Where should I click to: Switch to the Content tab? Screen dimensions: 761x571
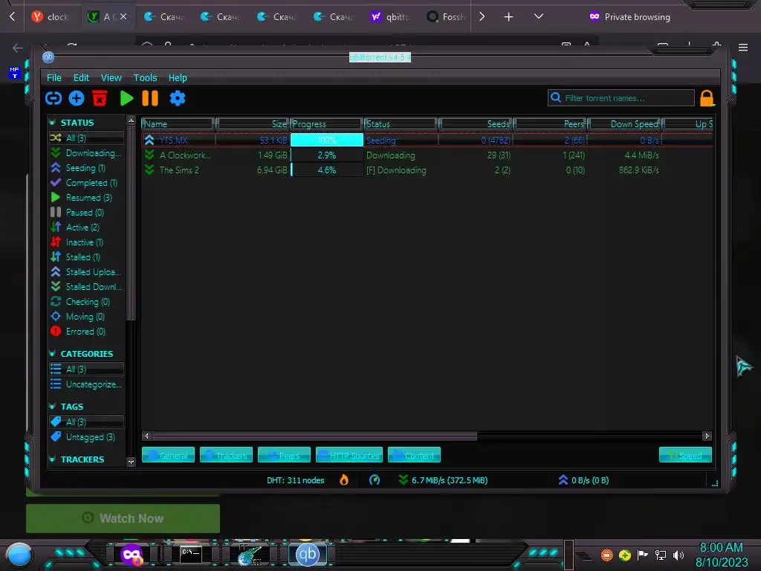(x=414, y=455)
